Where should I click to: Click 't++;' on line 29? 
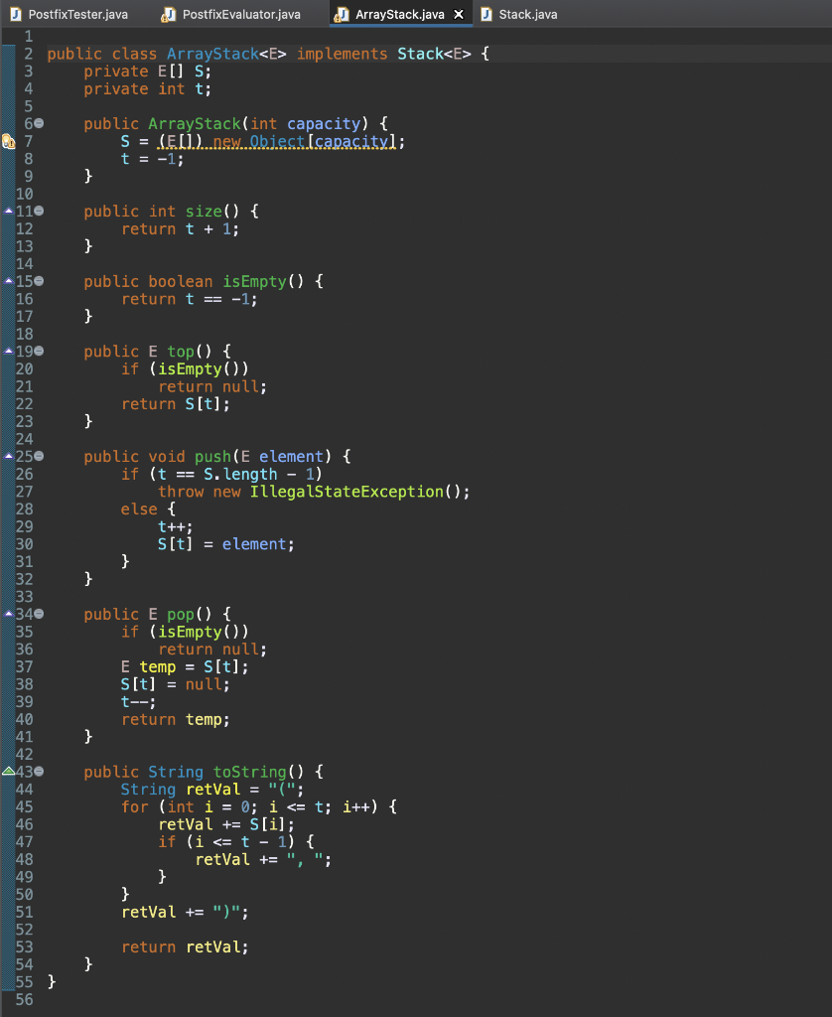click(x=175, y=526)
